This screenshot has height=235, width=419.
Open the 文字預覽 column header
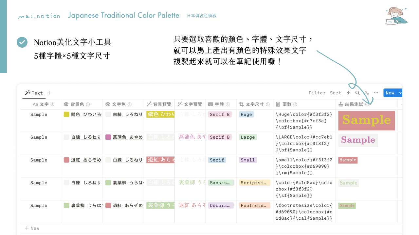coord(190,104)
